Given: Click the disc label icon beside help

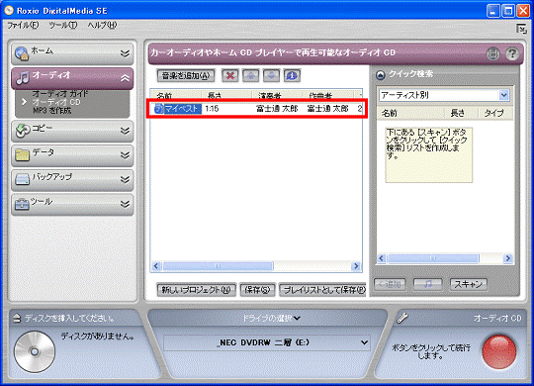Looking at the screenshot, I should tap(492, 53).
